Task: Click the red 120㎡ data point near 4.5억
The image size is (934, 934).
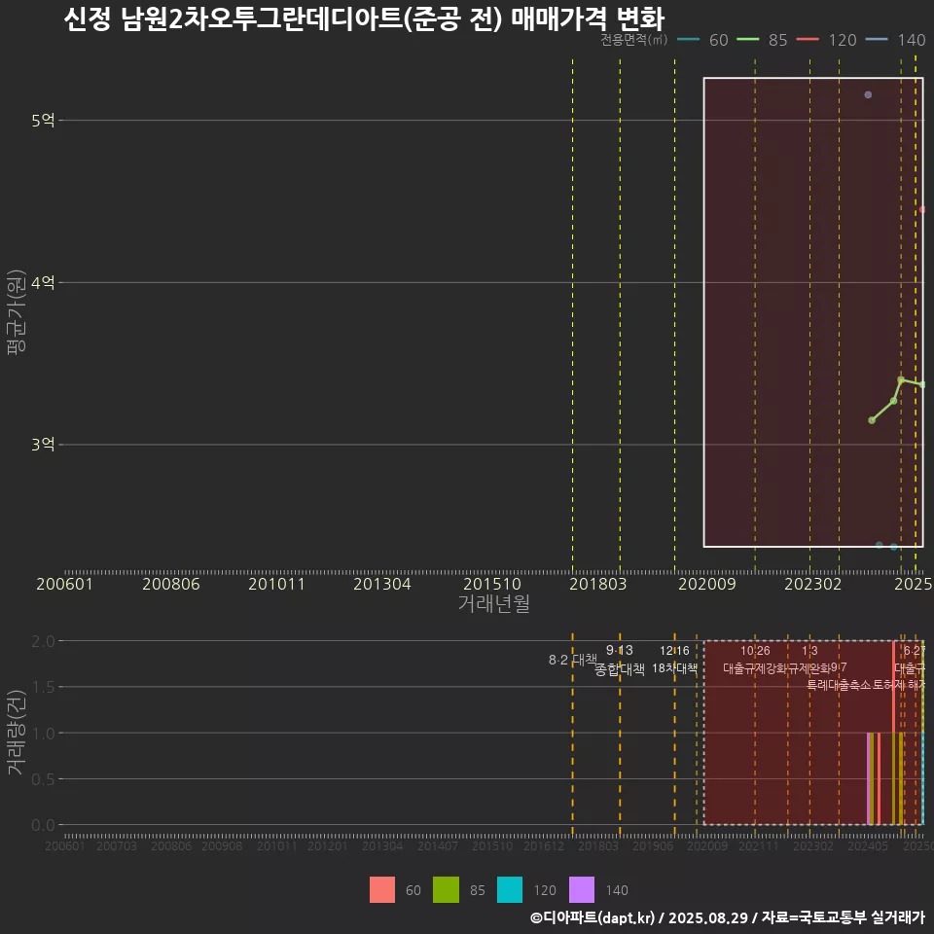Action: point(922,210)
